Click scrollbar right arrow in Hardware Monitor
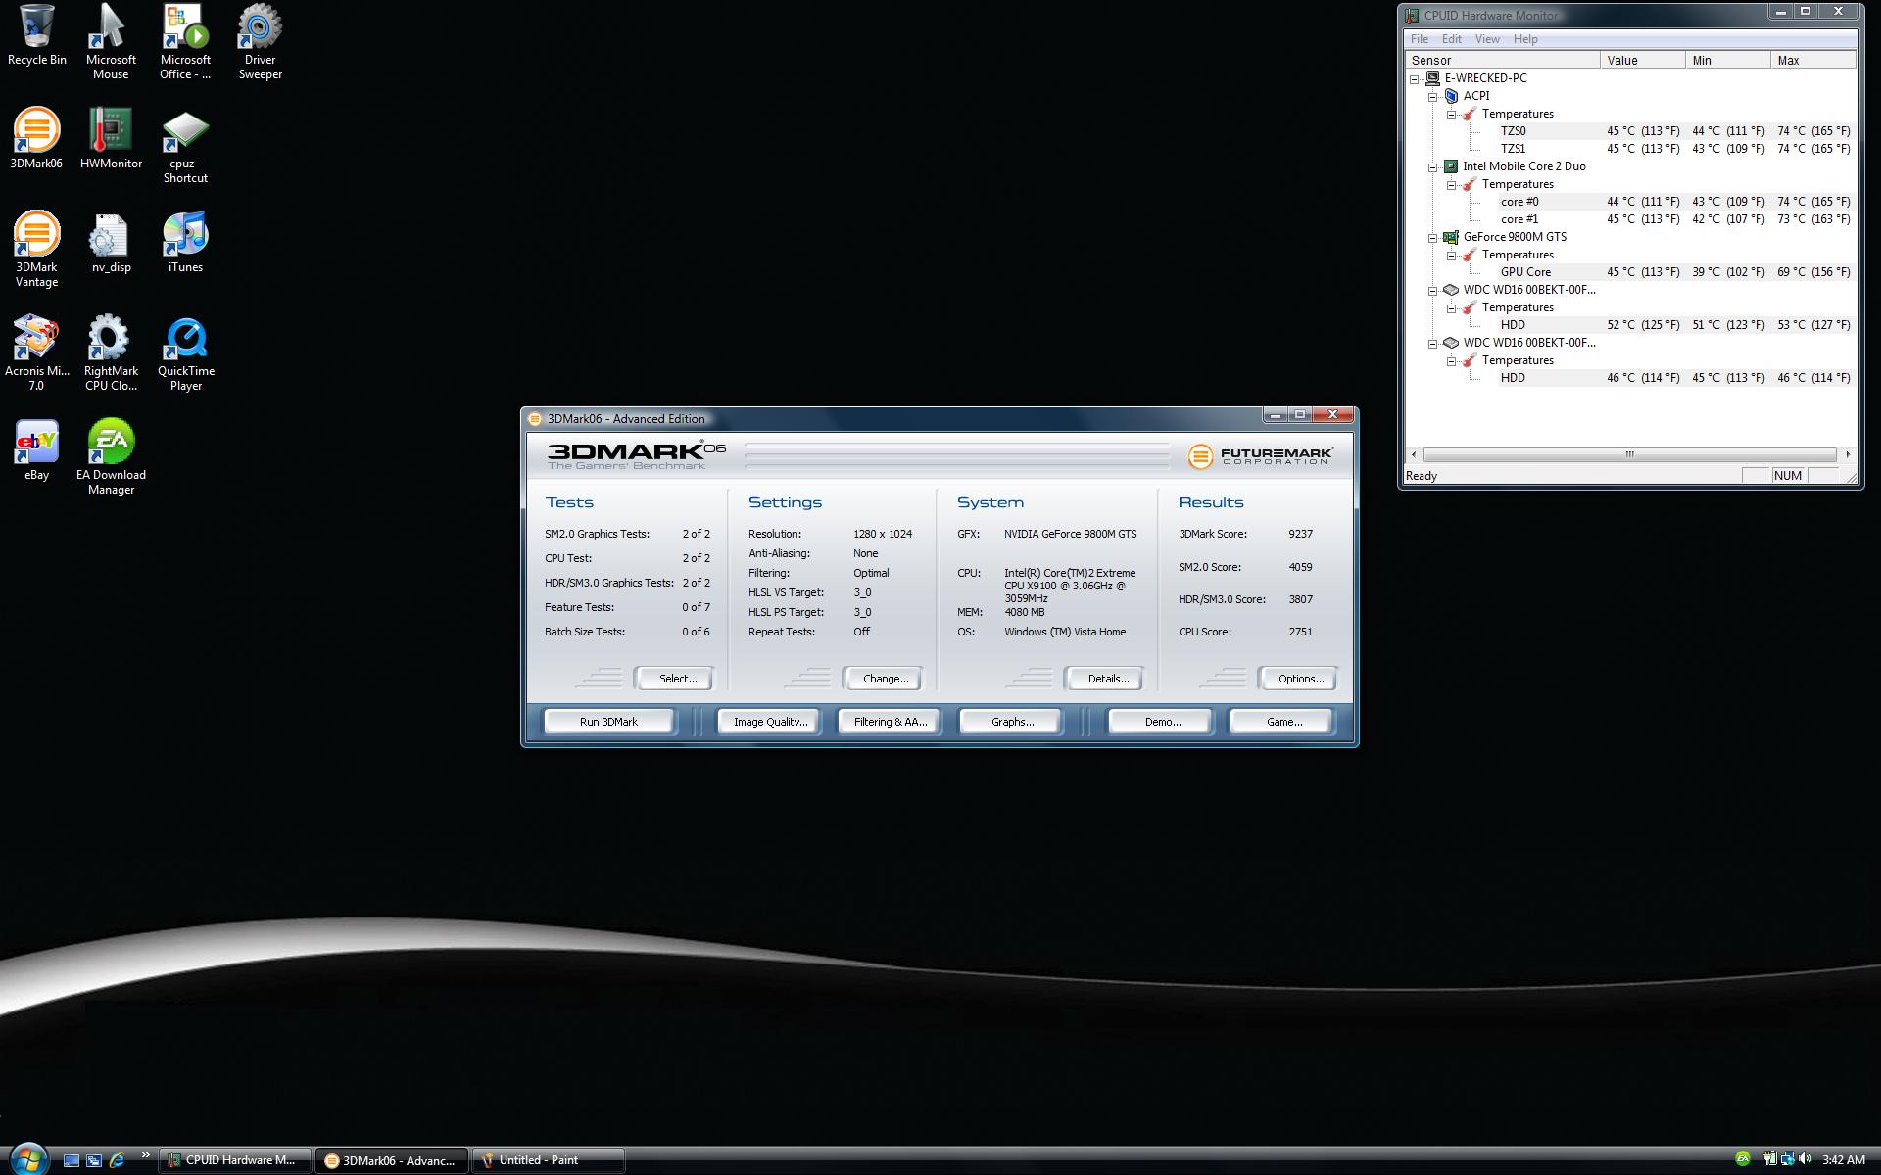The height and width of the screenshot is (1175, 1881). (x=1847, y=454)
